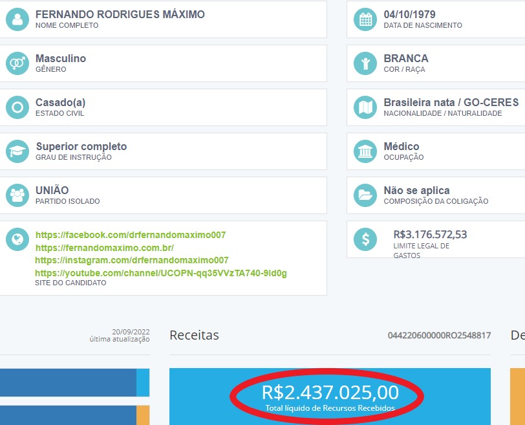This screenshot has height=425, width=525.
Task: Click the ring icon beside Estado Civil
Action: click(x=17, y=107)
